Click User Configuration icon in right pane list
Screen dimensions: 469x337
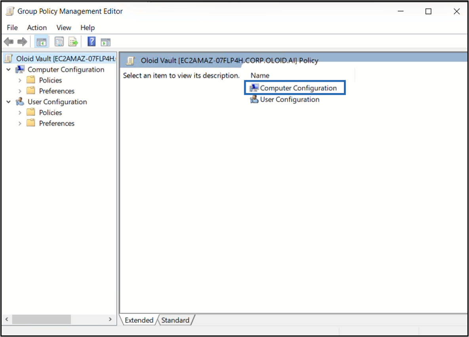coord(254,99)
